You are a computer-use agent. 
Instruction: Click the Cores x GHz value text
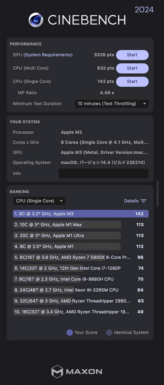point(105,142)
